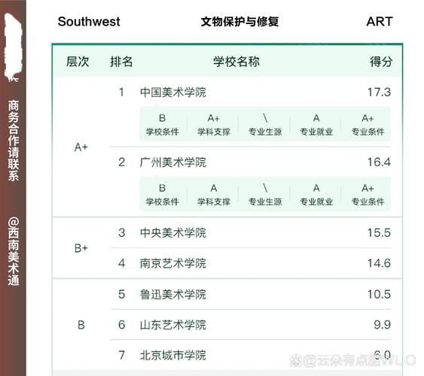
Task: Click the white seal logo in sidebar
Action: [x=13, y=47]
